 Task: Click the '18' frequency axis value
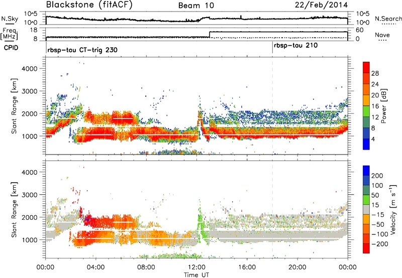click(x=33, y=30)
